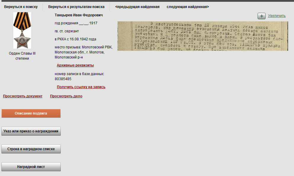Click the name Танцырев Иван Федорович

(x=79, y=15)
